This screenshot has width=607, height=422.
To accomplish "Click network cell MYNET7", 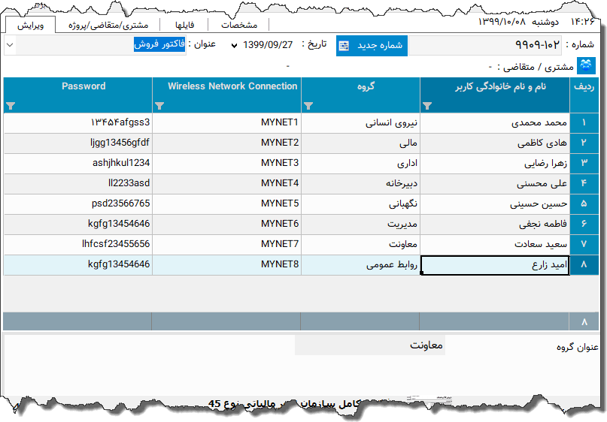I will [227, 245].
